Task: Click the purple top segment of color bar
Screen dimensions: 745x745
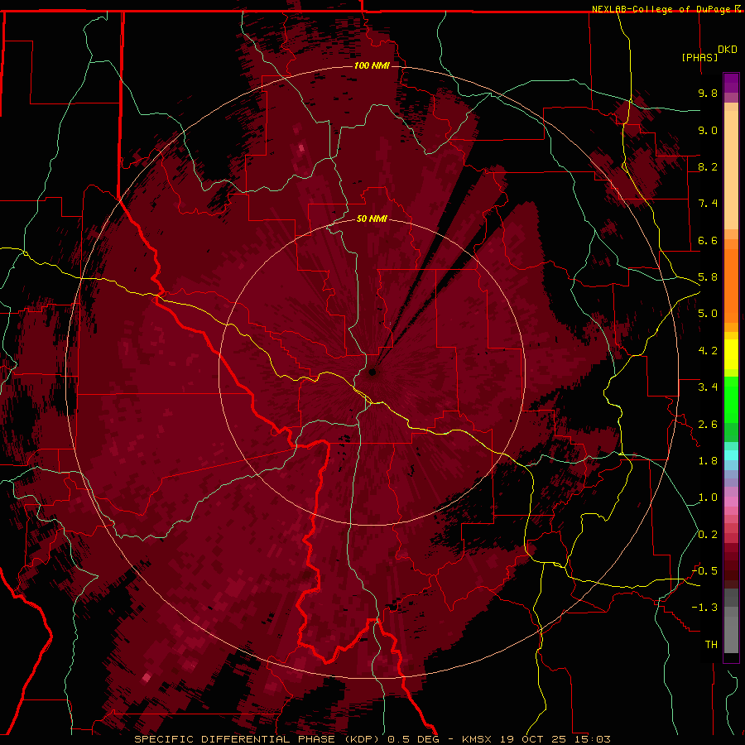Action: click(731, 83)
